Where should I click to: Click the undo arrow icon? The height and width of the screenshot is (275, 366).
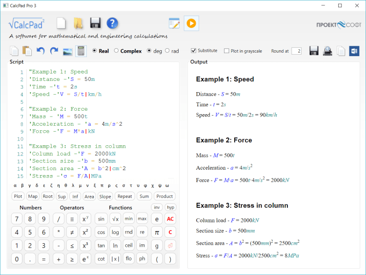(x=41, y=51)
